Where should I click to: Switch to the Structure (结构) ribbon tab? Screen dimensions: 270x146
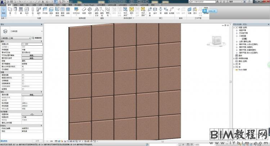pos(15,5)
